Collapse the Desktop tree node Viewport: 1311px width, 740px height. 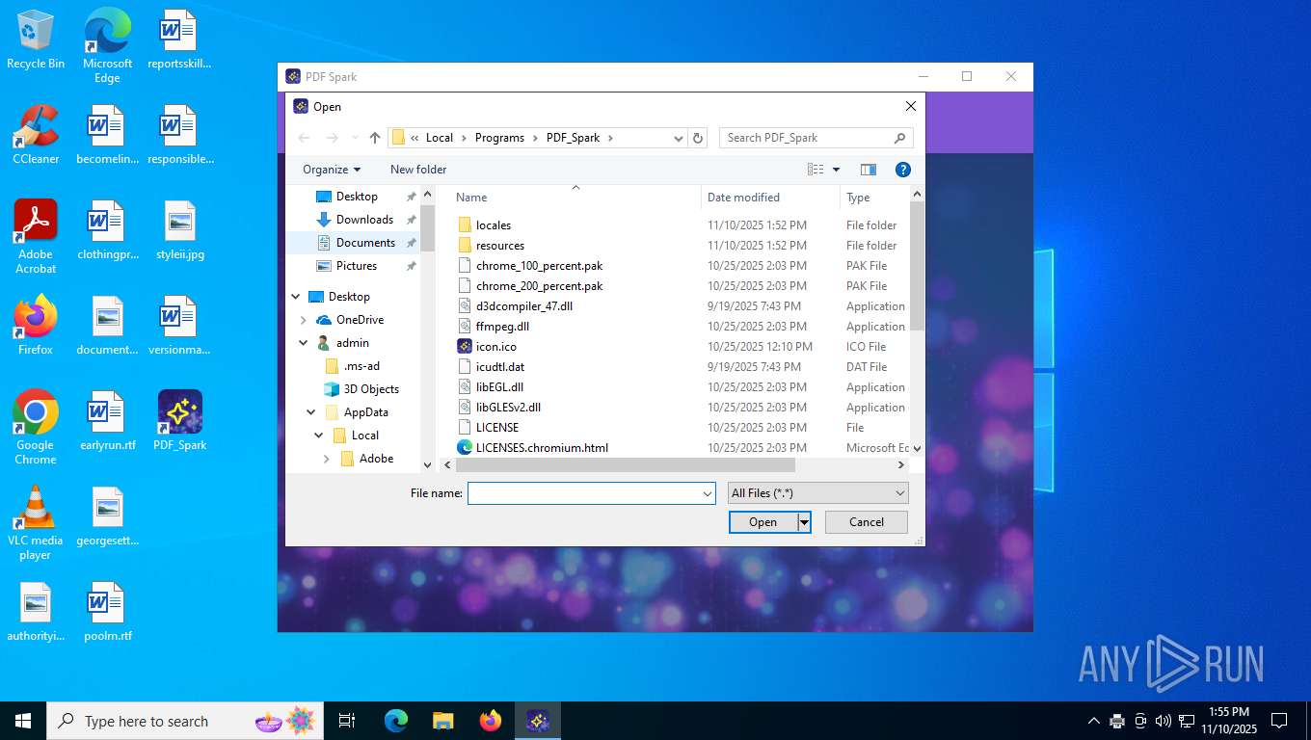point(296,297)
